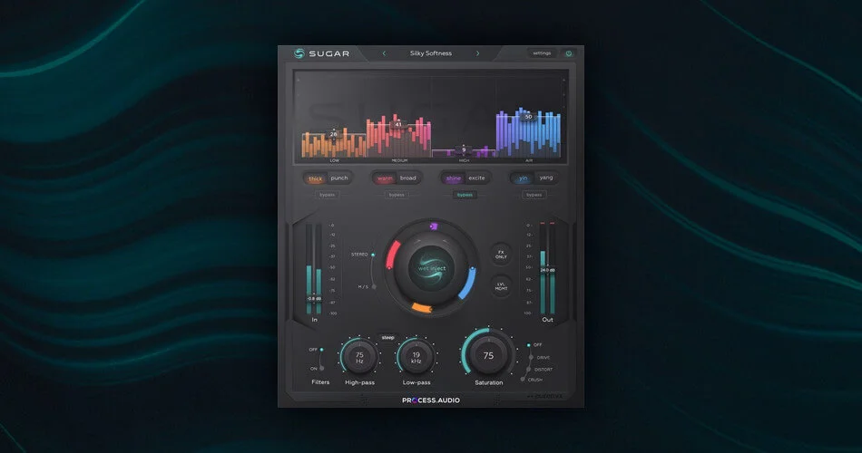Viewport: 862px width, 453px height.
Task: Select the broad mode for Medium band
Action: coord(408,178)
